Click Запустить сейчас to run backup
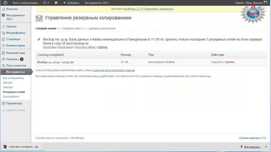This screenshot has height=152, width=271. coord(85,47)
